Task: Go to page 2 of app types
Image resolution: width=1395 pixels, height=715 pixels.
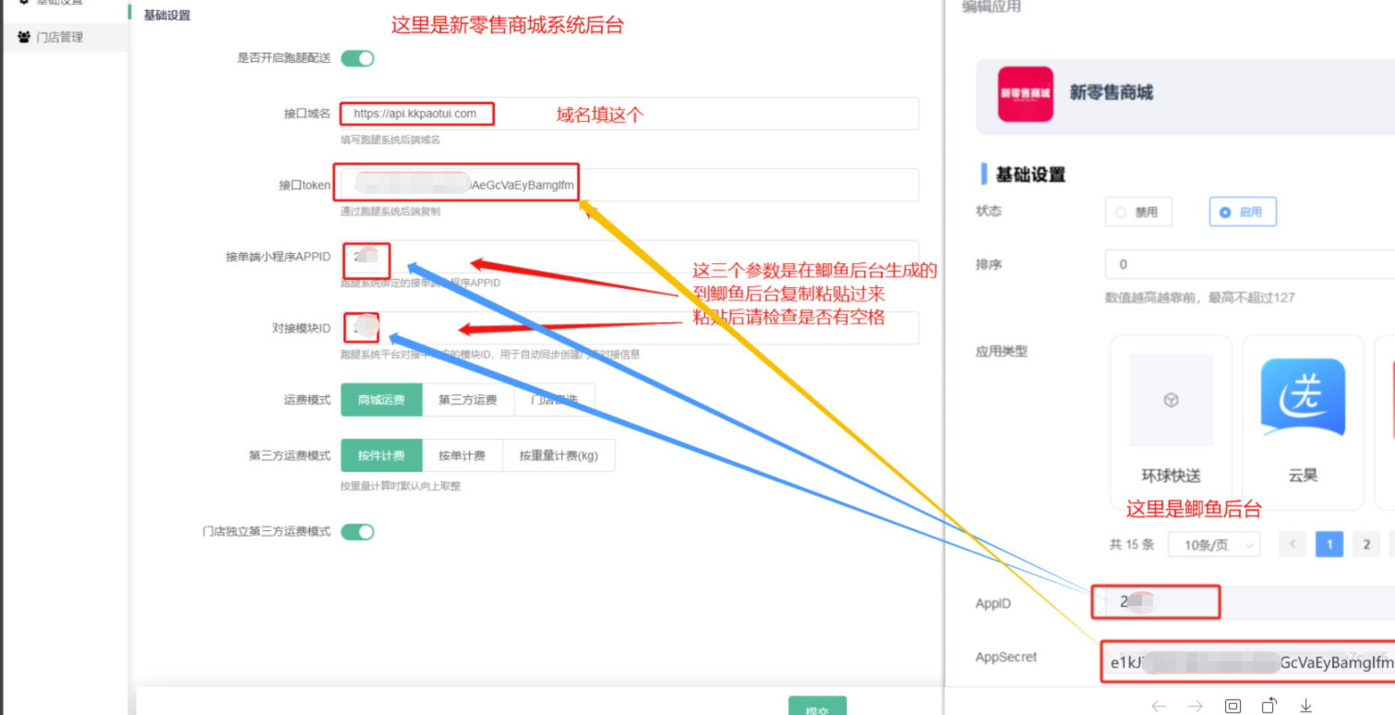Action: [1366, 544]
